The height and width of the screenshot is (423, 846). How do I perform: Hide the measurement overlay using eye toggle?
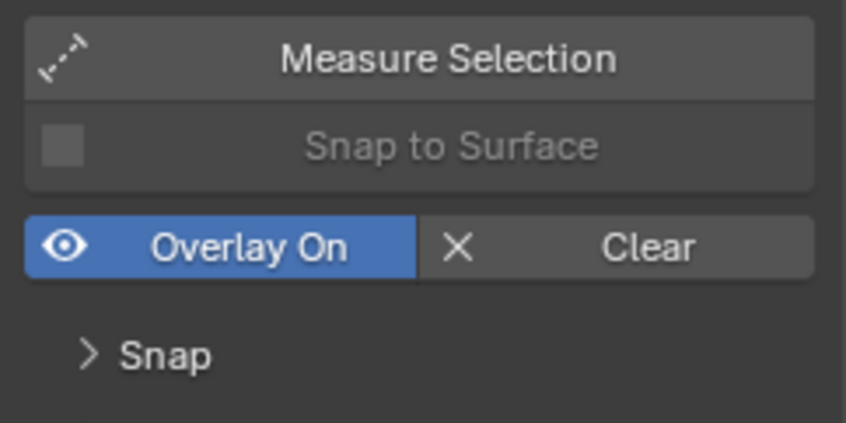pyautogui.click(x=64, y=247)
